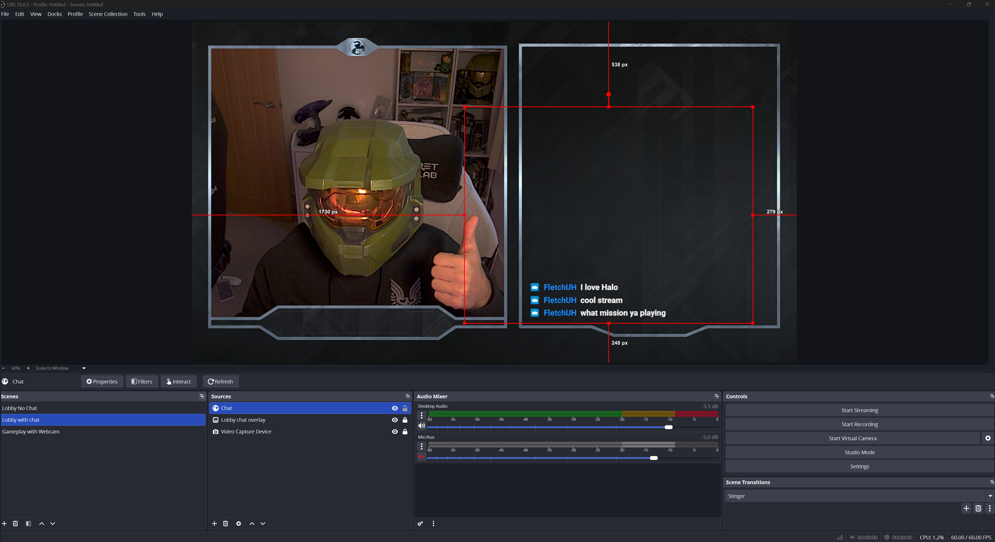Adjust Desktop Audio volume slider handle
The width and height of the screenshot is (995, 542).
click(668, 427)
